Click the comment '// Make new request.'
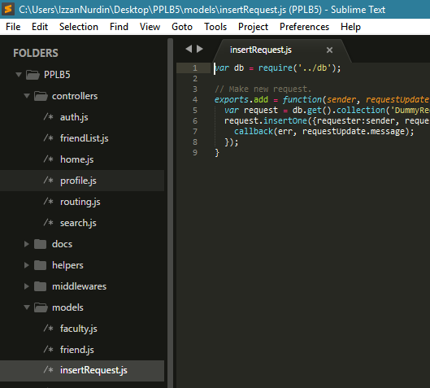The width and height of the screenshot is (430, 388). (263, 89)
